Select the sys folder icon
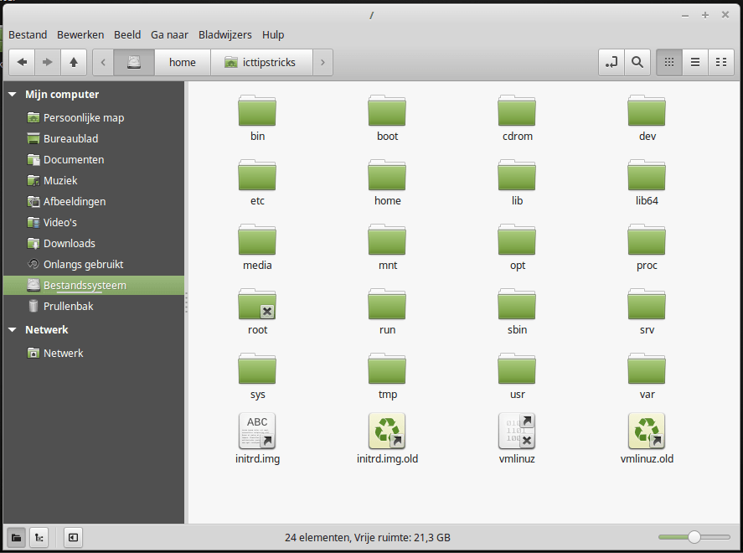Viewport: 743px width, 553px height. [257, 368]
